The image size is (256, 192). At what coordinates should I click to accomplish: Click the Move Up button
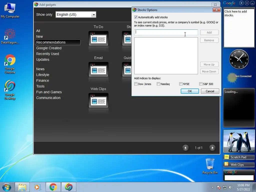click(209, 64)
